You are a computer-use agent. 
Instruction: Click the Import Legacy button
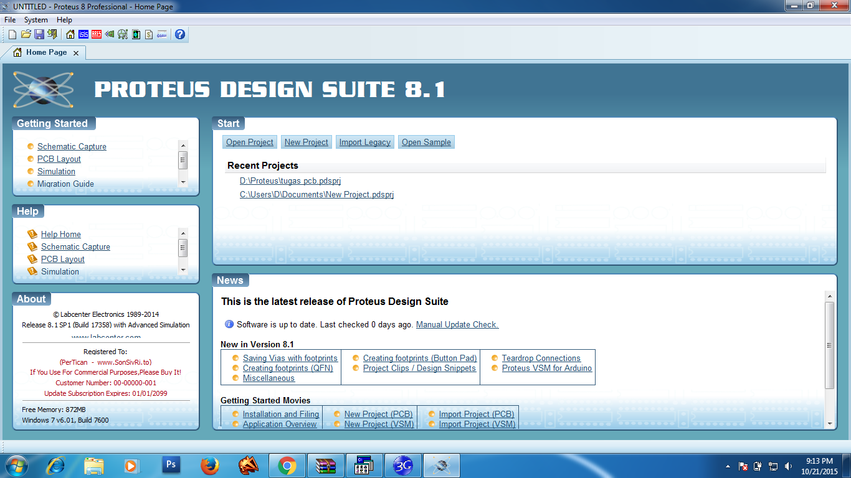point(365,142)
